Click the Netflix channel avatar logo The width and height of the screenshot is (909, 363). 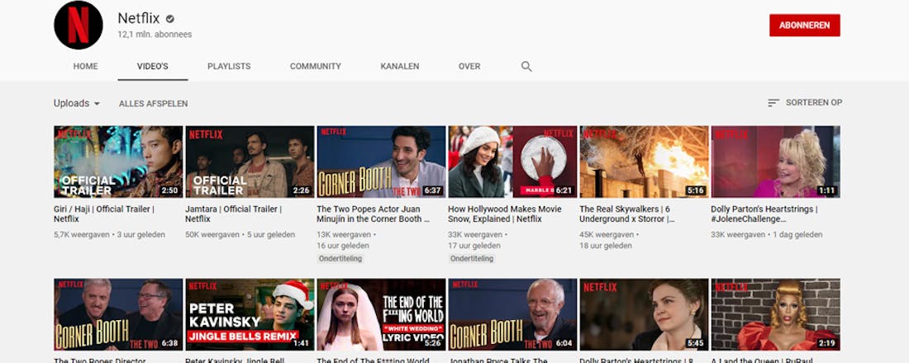point(79,25)
